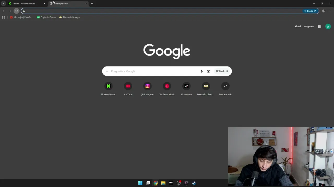Viewport: 334px width, 187px height.
Task: Launch Modo IA in the search box
Action: (x=222, y=71)
